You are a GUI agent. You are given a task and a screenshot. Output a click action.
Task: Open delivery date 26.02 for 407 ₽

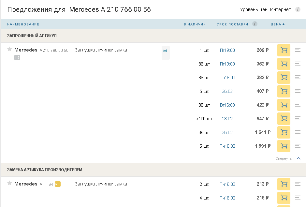[227, 91]
